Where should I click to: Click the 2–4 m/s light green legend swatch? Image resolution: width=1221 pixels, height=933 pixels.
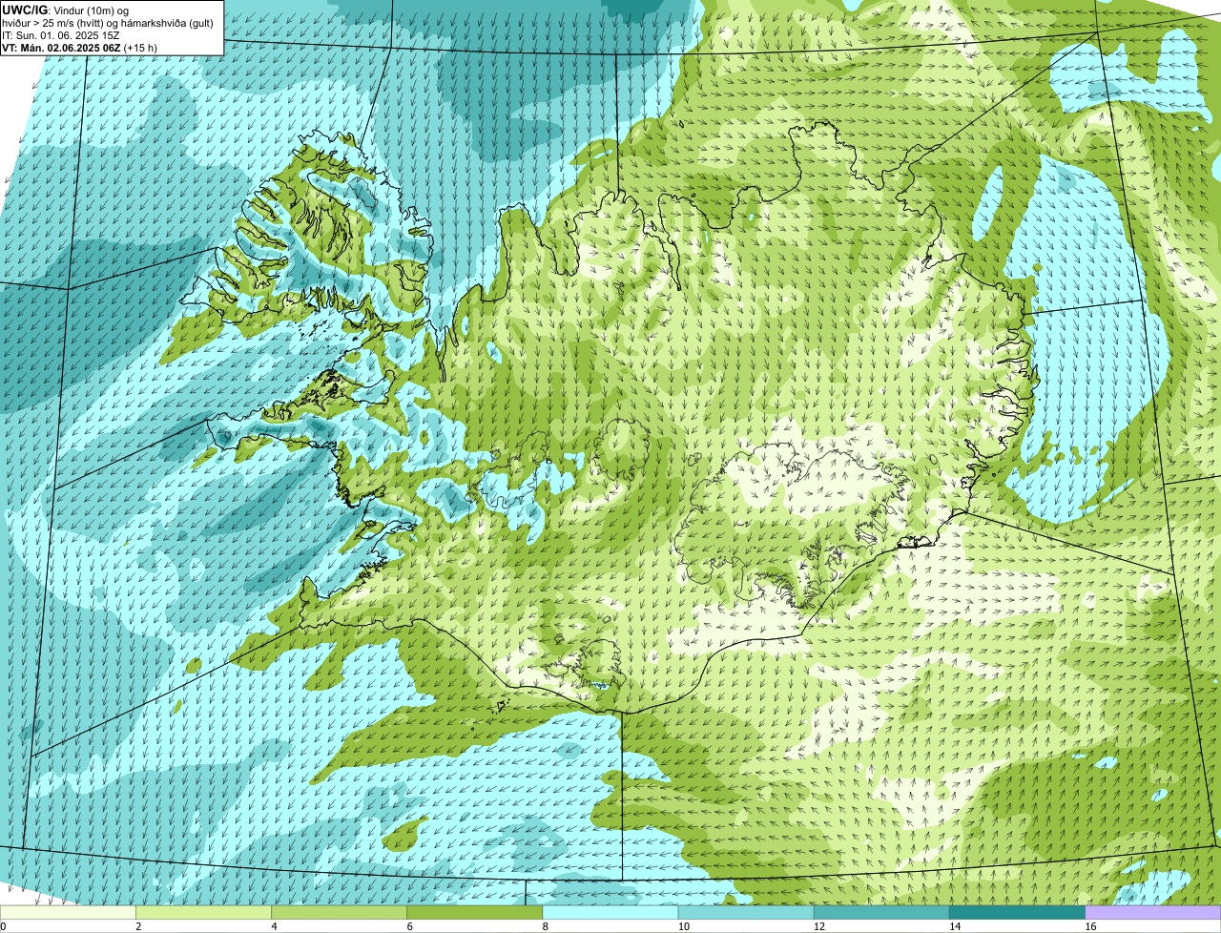(204, 913)
